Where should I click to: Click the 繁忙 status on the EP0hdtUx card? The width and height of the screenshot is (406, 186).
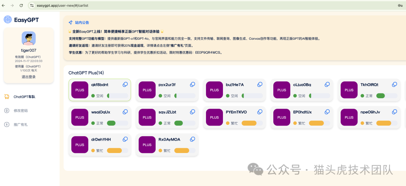pyautogui.click(x=299, y=123)
